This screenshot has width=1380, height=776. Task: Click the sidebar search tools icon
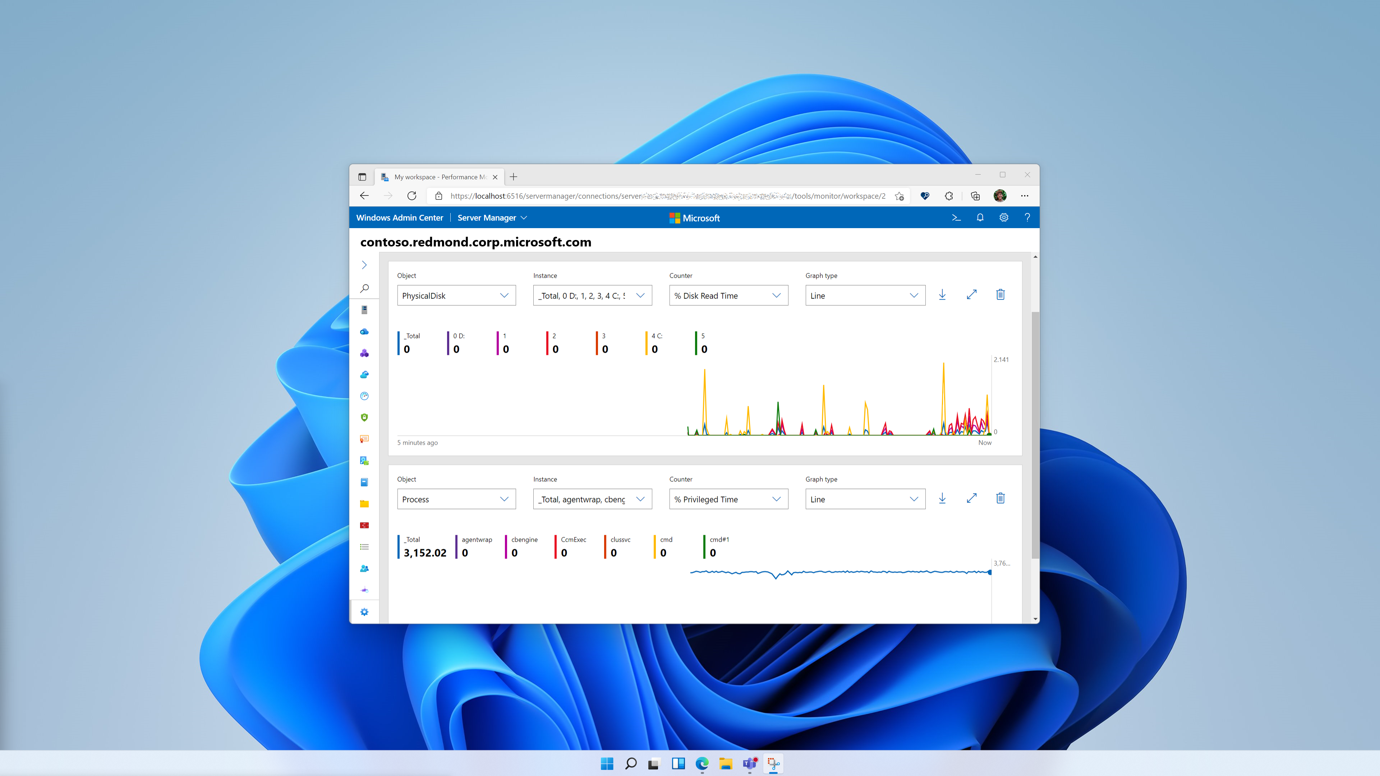(364, 288)
